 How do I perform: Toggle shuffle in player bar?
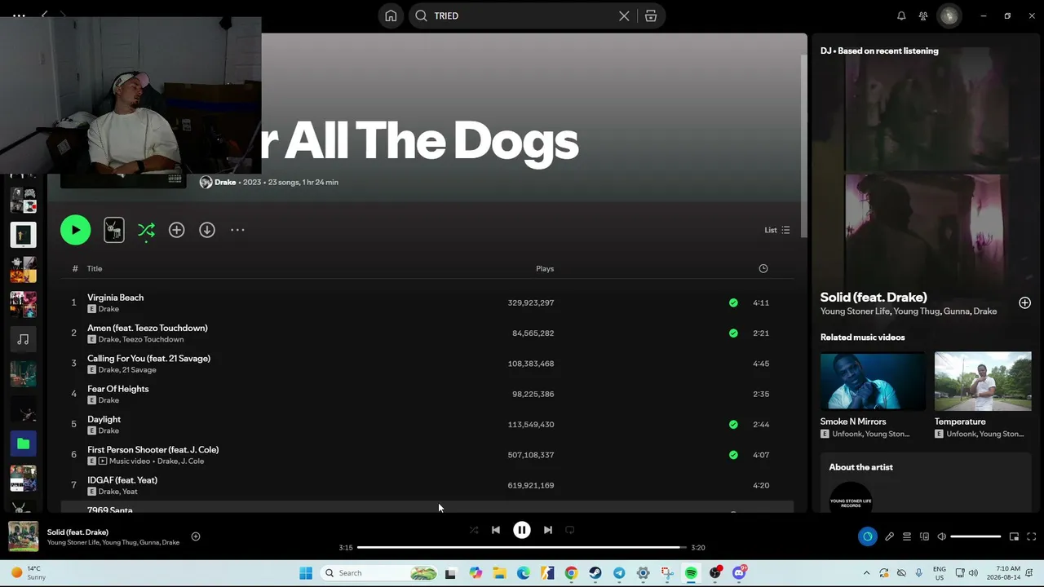(474, 530)
